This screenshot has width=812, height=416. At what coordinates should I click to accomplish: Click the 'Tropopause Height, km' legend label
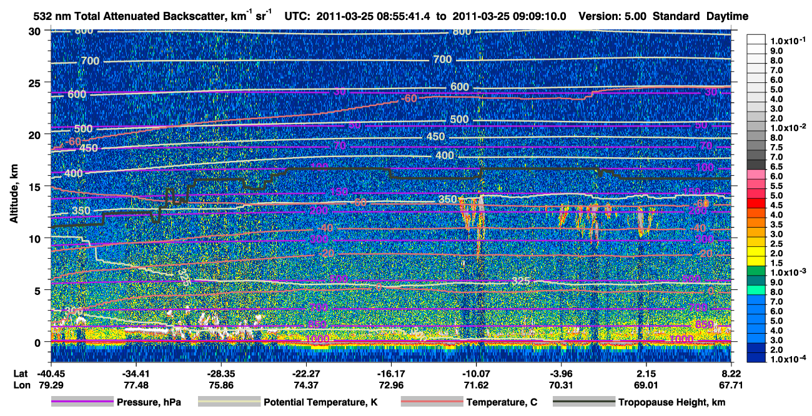(672, 402)
